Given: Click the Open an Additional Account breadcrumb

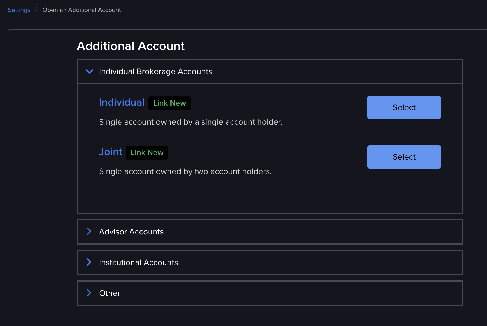Looking at the screenshot, I should pos(82,10).
